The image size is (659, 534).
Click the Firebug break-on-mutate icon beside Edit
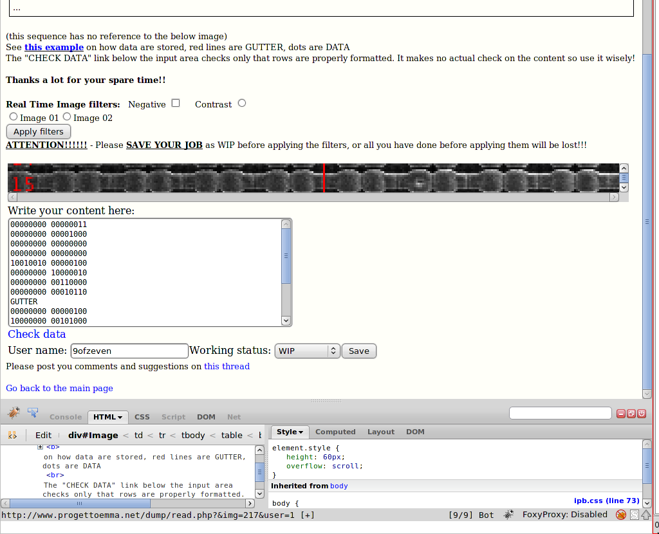tap(12, 435)
